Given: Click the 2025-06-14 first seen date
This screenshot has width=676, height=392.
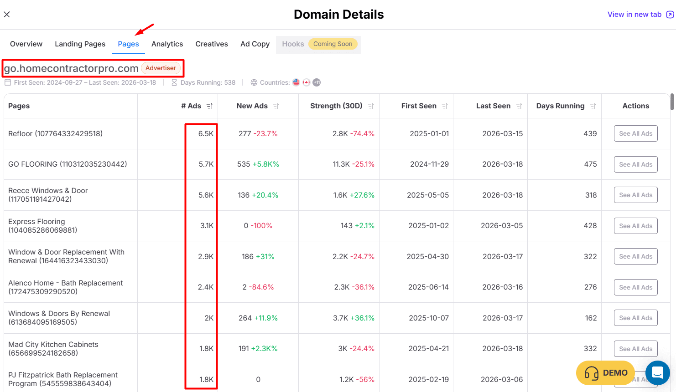Looking at the screenshot, I should click(428, 287).
